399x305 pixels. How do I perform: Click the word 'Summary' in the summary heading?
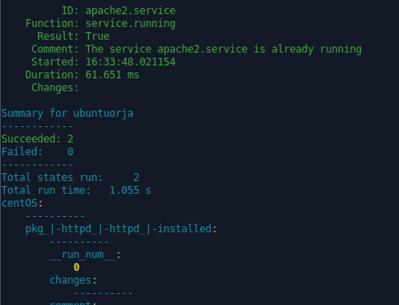pos(22,113)
